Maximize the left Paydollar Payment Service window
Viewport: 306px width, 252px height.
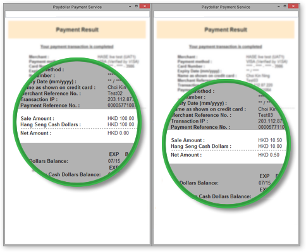pos(136,6)
